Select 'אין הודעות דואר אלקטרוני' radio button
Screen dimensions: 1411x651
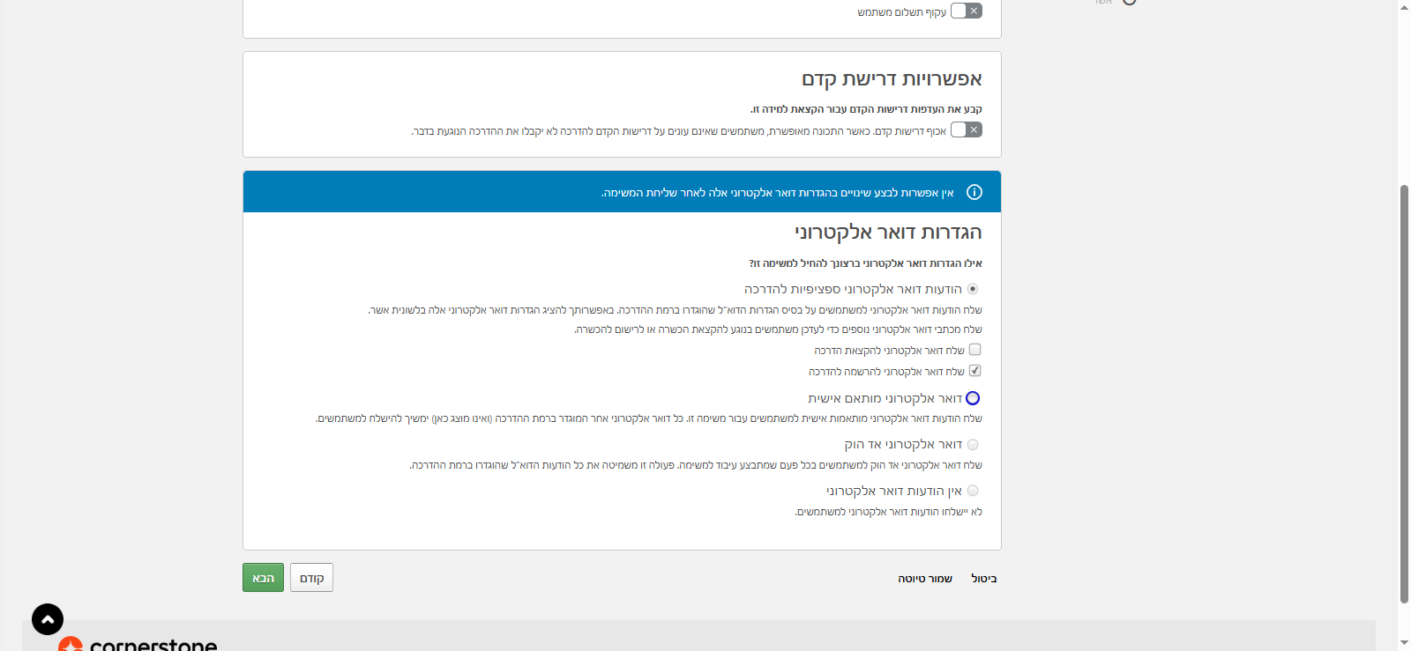973,491
